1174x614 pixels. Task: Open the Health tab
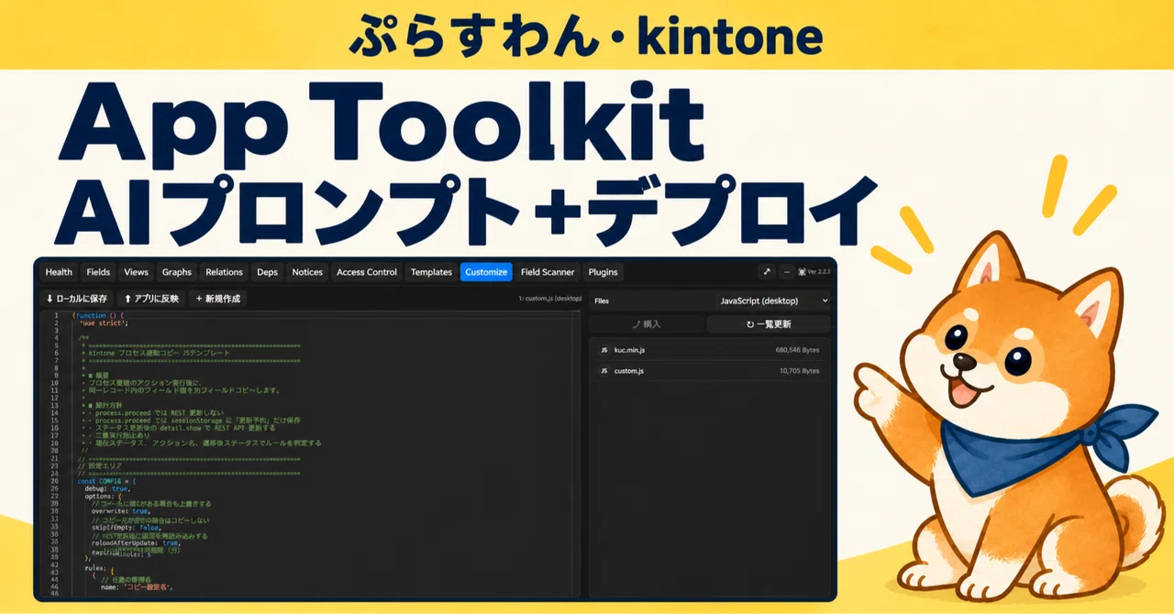(x=59, y=272)
